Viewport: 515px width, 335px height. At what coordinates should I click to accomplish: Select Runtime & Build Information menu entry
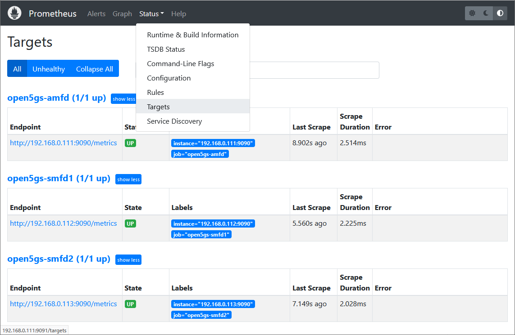click(193, 35)
